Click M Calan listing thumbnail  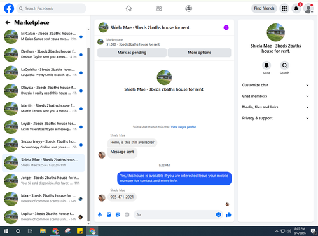11,37
